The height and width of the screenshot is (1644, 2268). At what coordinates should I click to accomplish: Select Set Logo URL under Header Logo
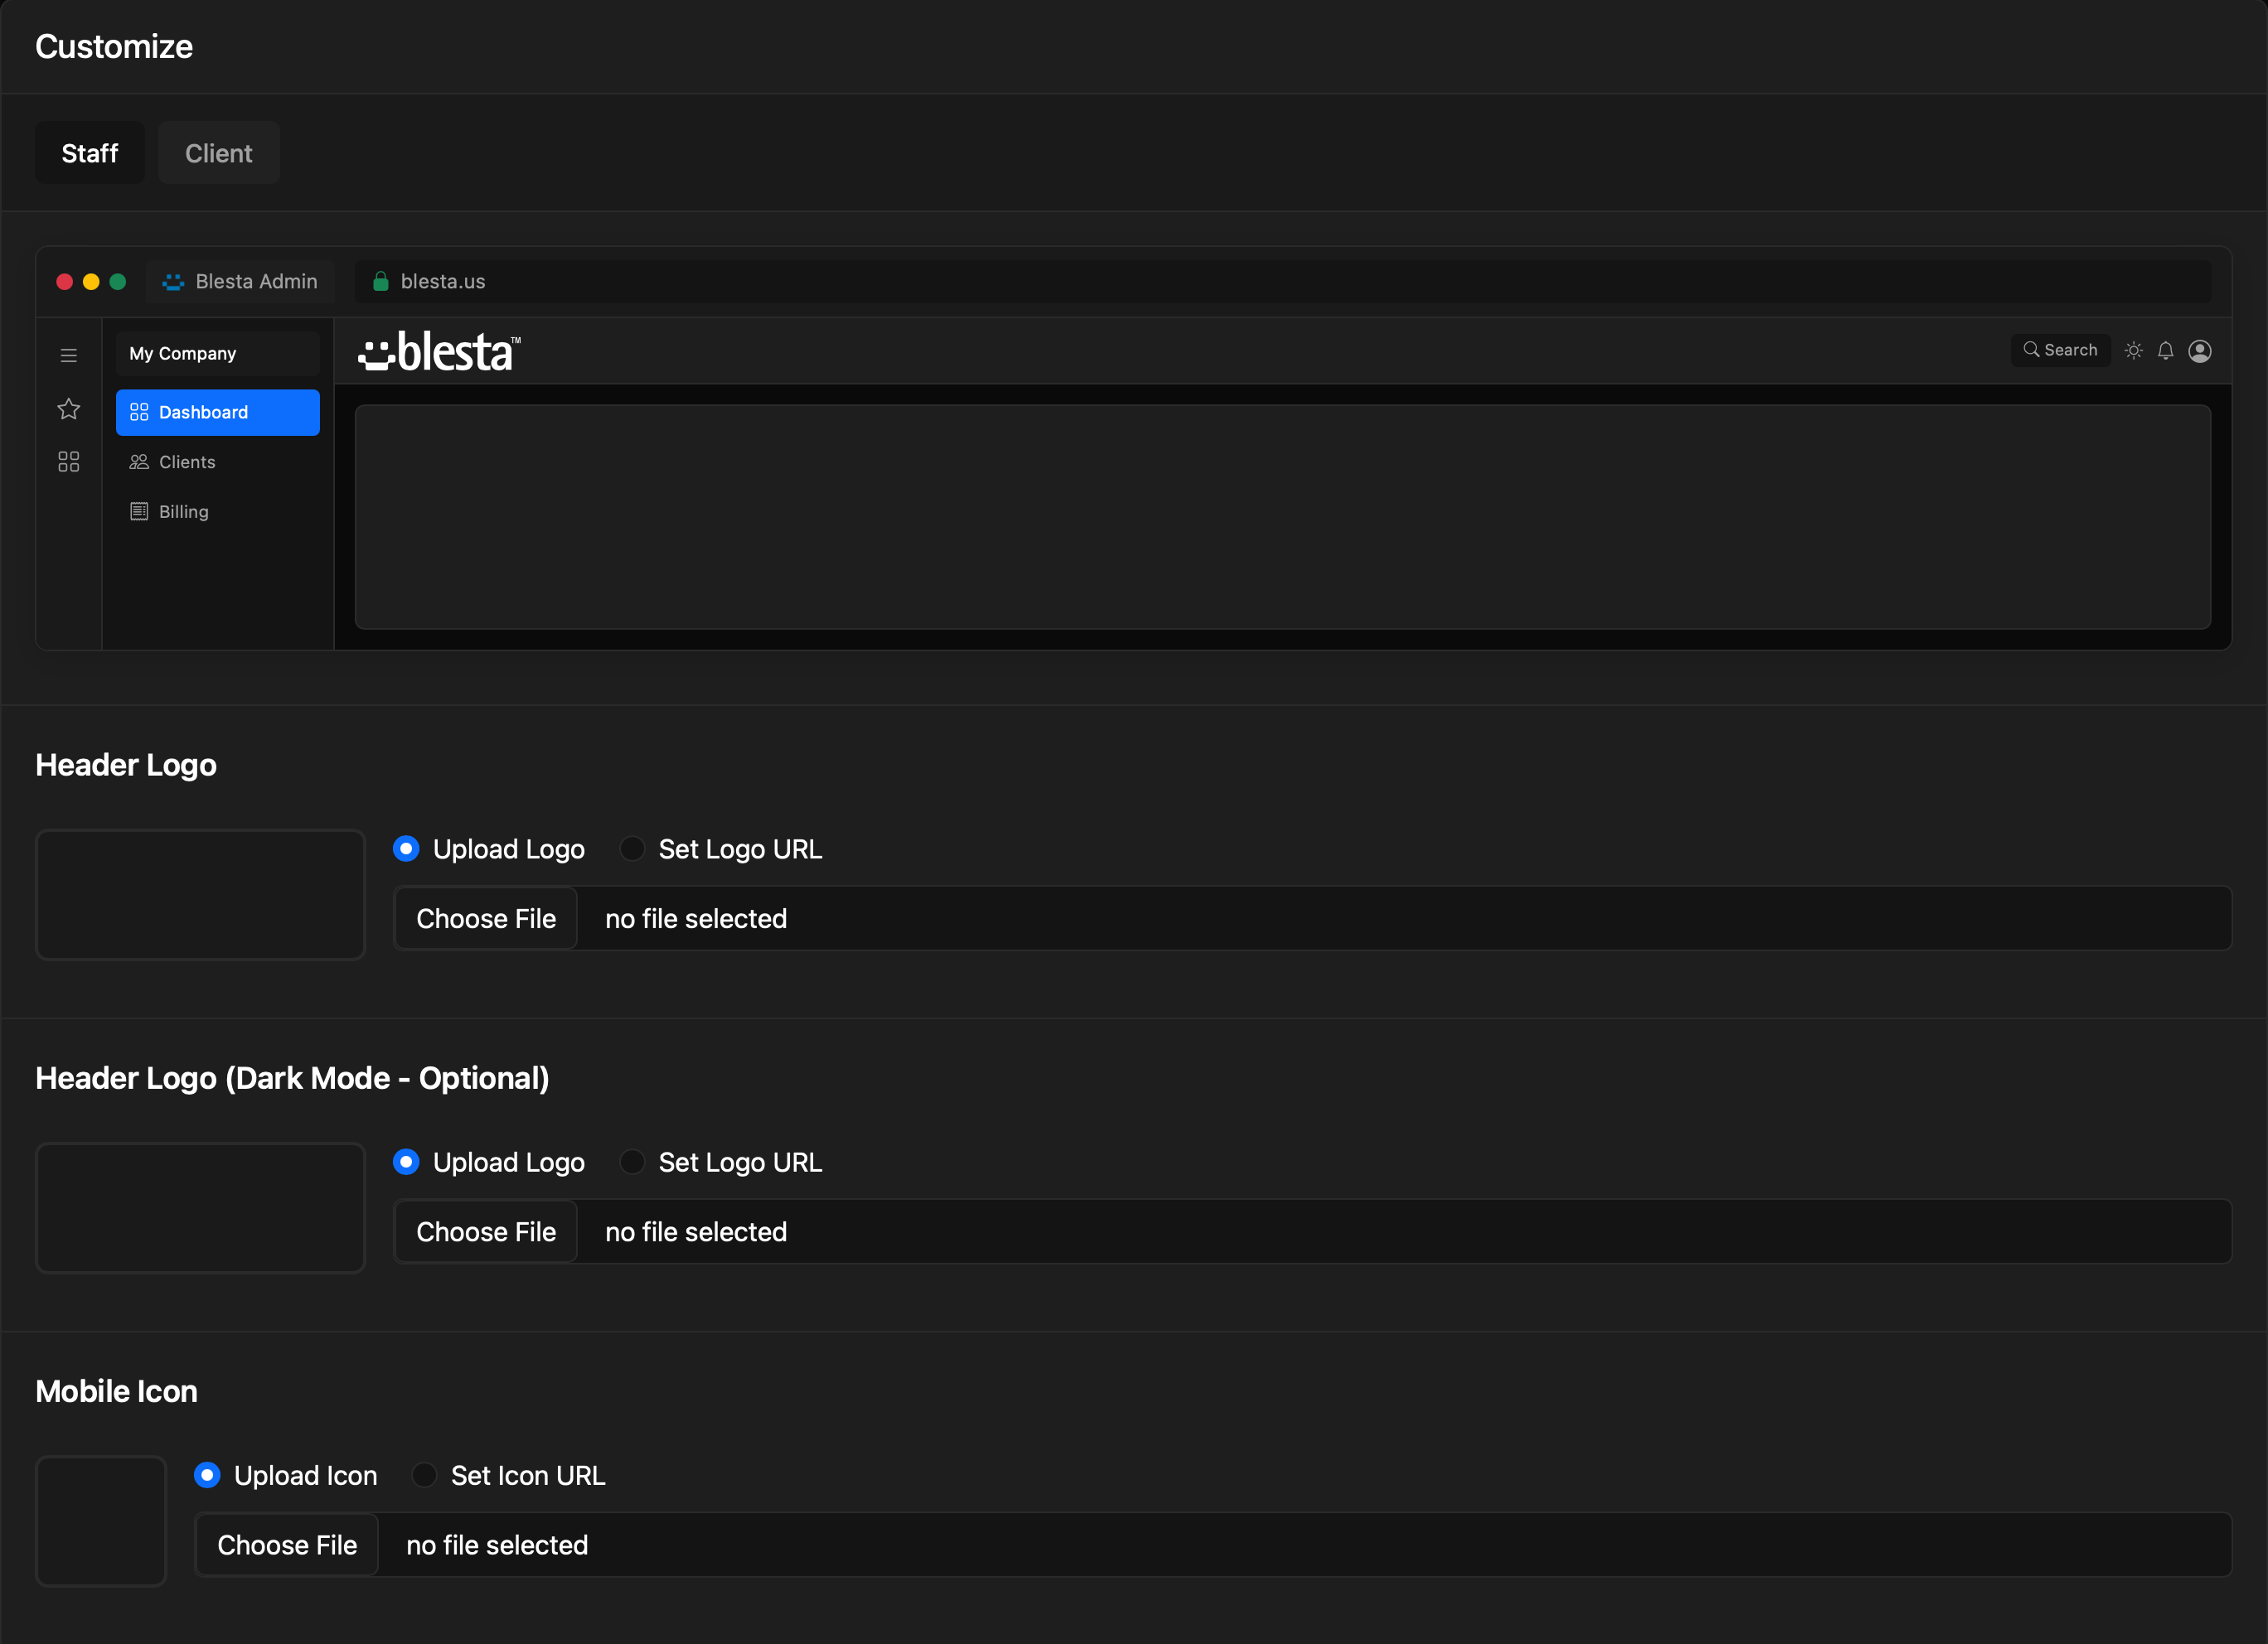point(632,849)
